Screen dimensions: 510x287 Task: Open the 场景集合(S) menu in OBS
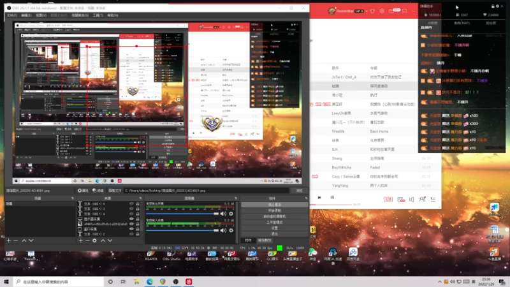click(x=80, y=15)
